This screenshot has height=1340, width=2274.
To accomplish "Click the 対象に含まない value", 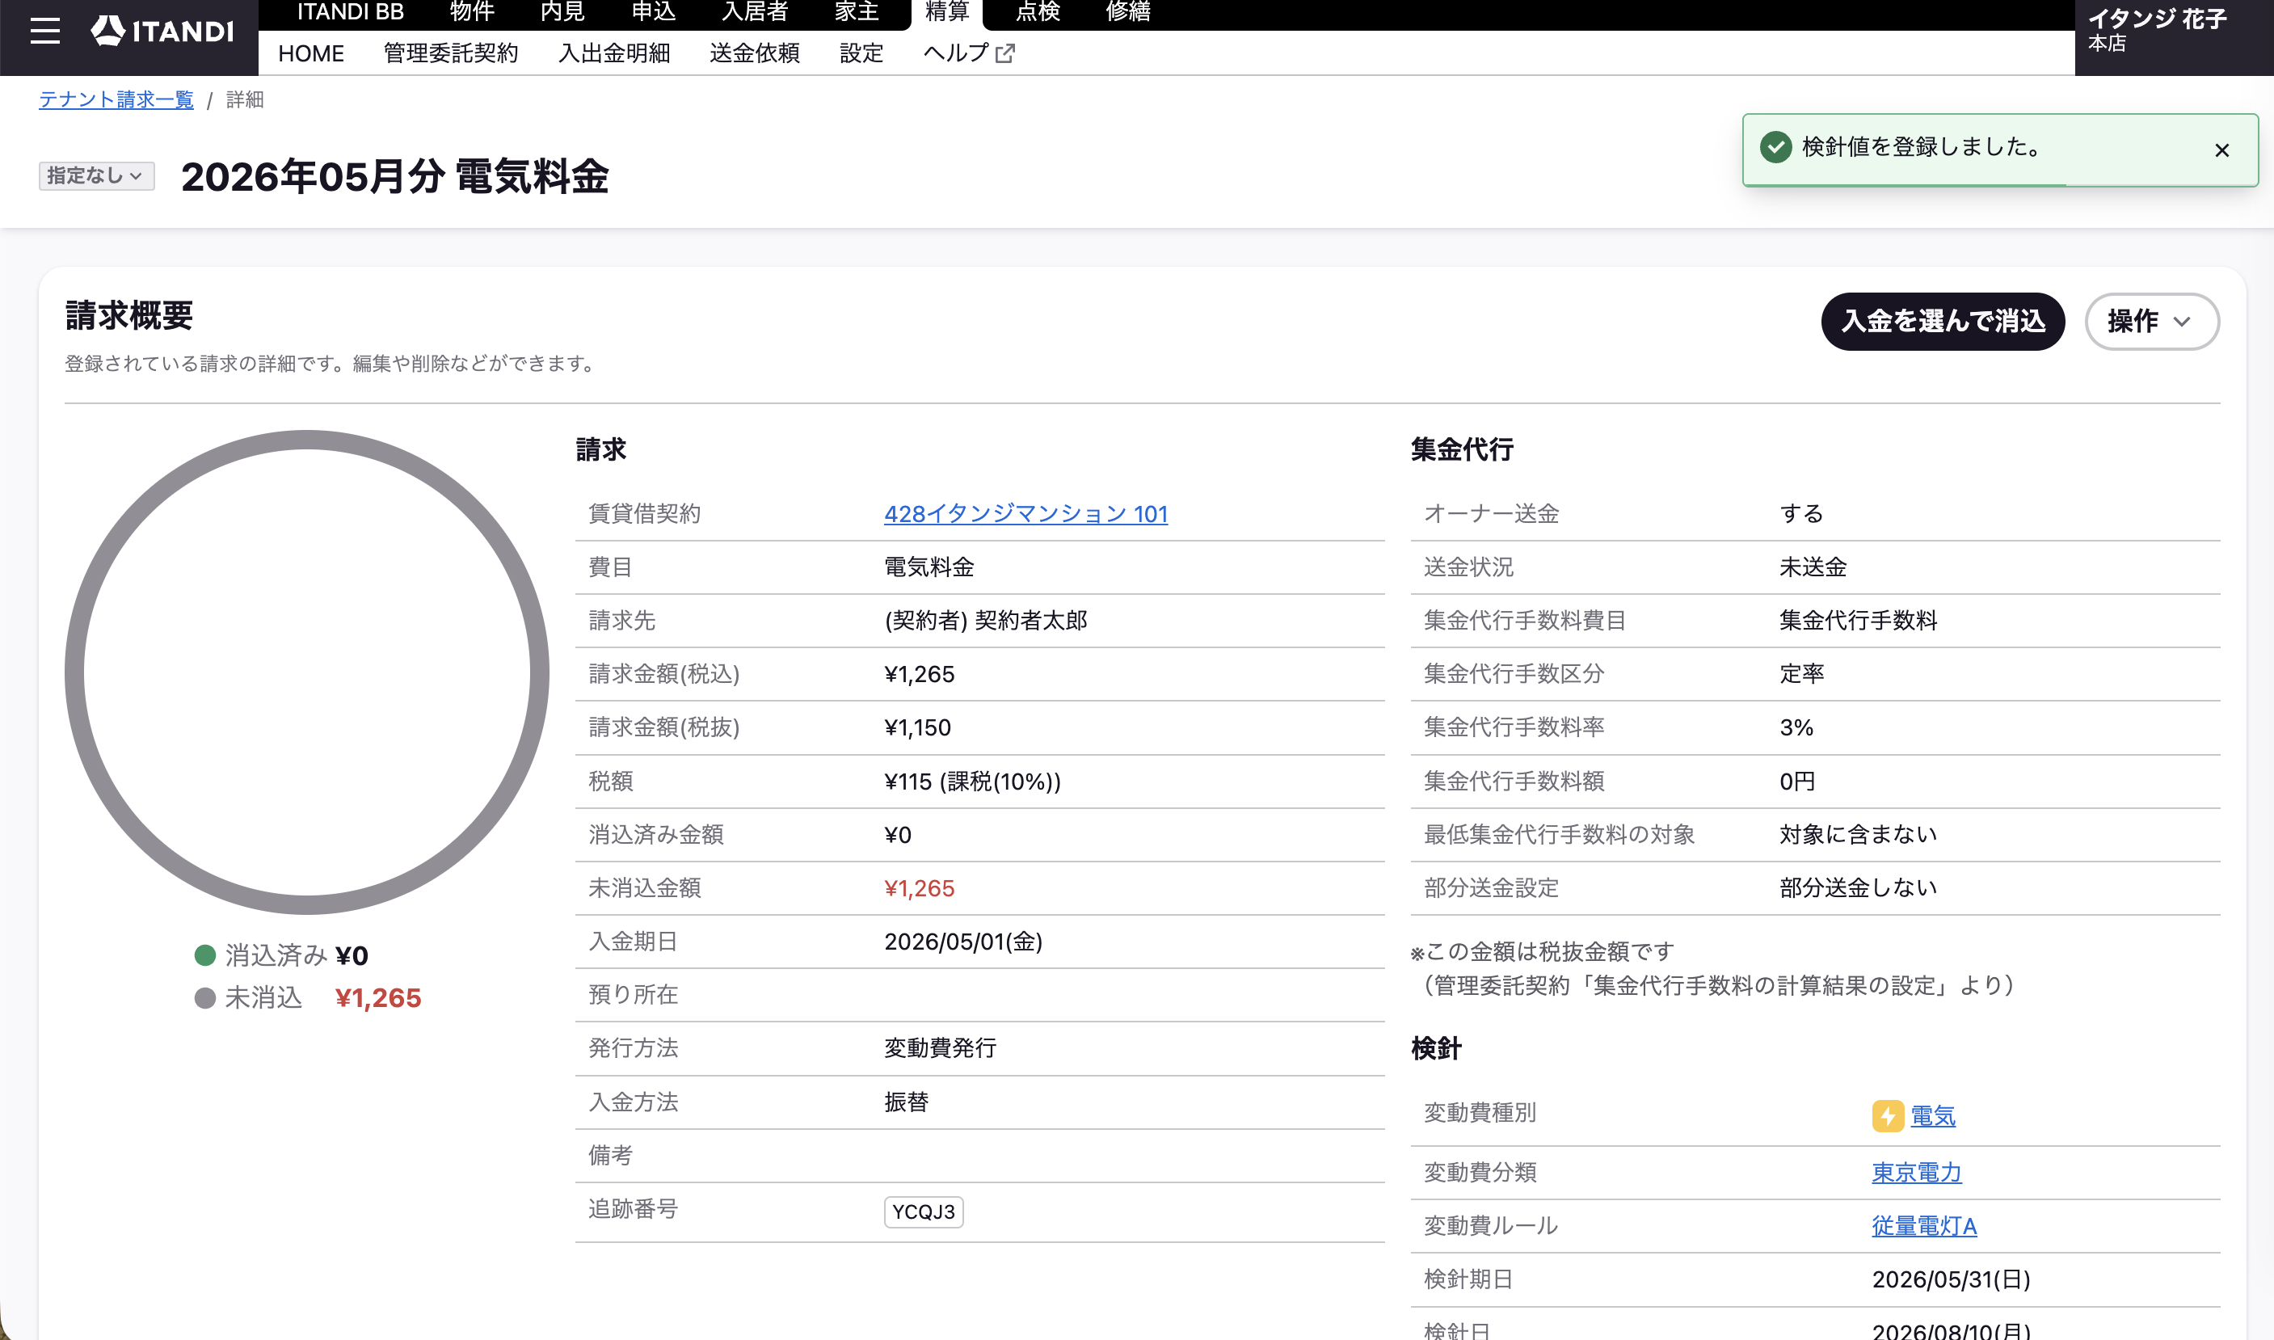I will click(x=1858, y=834).
